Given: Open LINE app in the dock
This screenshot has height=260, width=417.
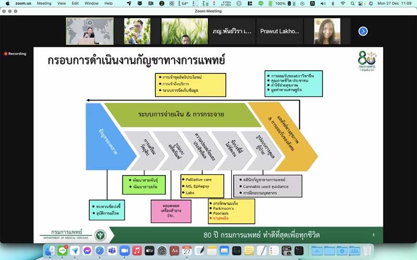Looking at the screenshot, I should [x=62, y=251].
